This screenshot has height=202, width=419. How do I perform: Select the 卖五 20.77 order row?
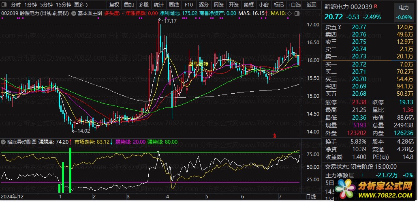(369, 27)
